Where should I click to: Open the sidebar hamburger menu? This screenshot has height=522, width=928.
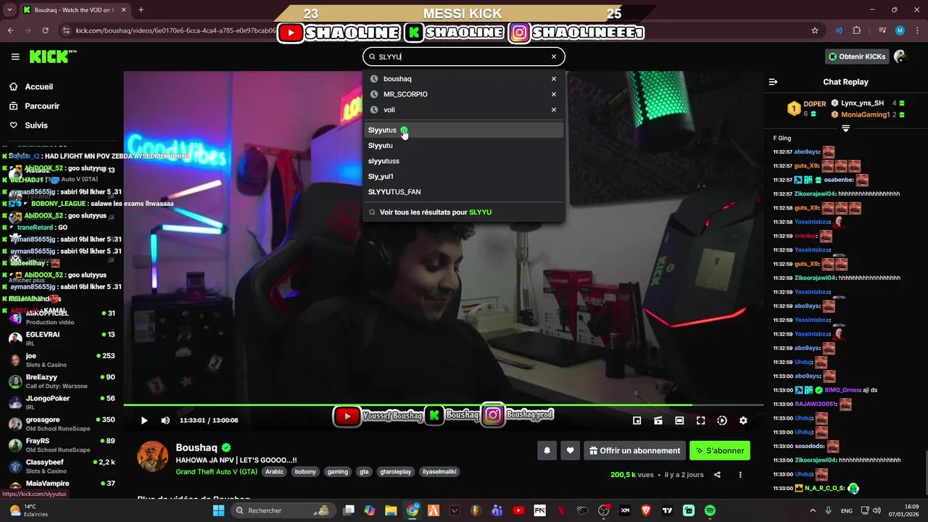15,57
